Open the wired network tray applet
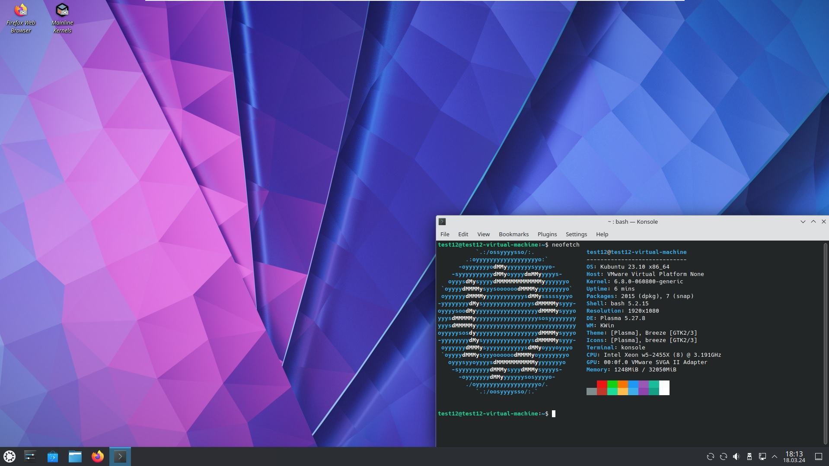The image size is (829, 466). click(762, 456)
